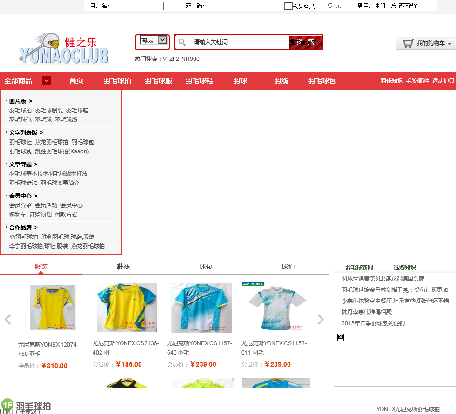Viewport: 456px width, 414px height.
Task: Click 付款方式 in sidebar
Action: pyautogui.click(x=66, y=215)
